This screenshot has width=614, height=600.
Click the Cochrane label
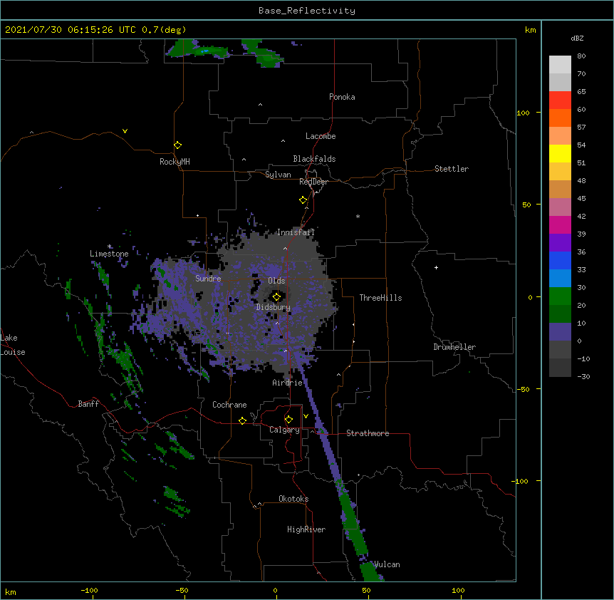pos(229,405)
